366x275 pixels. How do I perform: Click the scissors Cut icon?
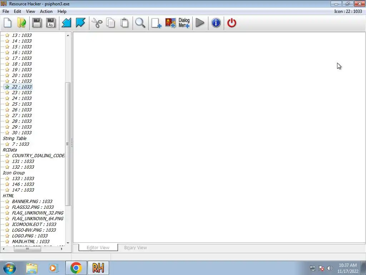click(x=97, y=23)
